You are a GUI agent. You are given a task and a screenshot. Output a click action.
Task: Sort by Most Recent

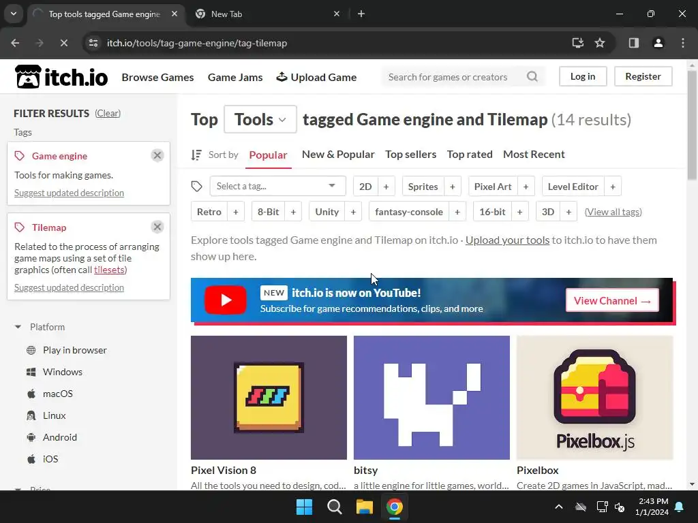click(534, 155)
